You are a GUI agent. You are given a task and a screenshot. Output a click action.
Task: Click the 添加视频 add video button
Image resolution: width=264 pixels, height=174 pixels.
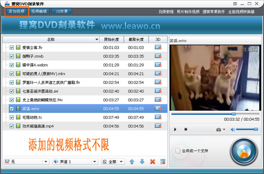[x=16, y=11]
